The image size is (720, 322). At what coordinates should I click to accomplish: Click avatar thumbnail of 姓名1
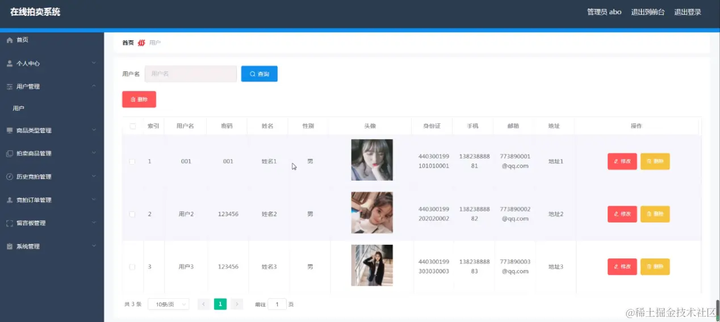pyautogui.click(x=372, y=160)
